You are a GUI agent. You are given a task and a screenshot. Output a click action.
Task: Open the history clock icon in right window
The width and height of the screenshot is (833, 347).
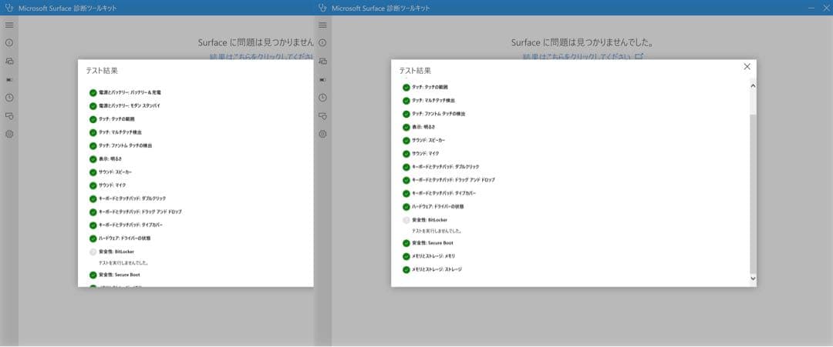(x=322, y=98)
